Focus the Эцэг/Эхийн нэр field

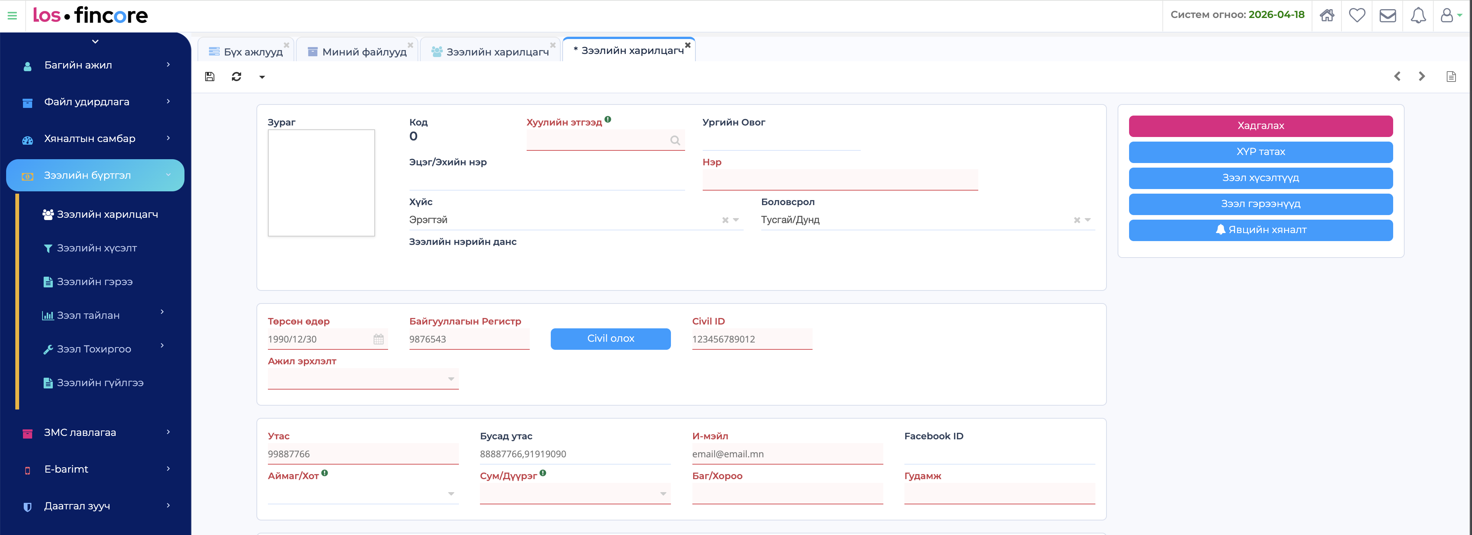pyautogui.click(x=547, y=180)
